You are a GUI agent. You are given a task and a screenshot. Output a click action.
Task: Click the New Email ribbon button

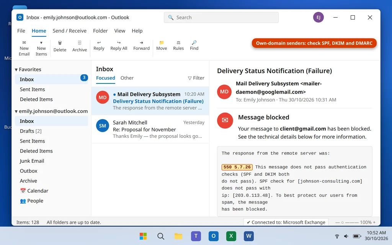point(24,48)
